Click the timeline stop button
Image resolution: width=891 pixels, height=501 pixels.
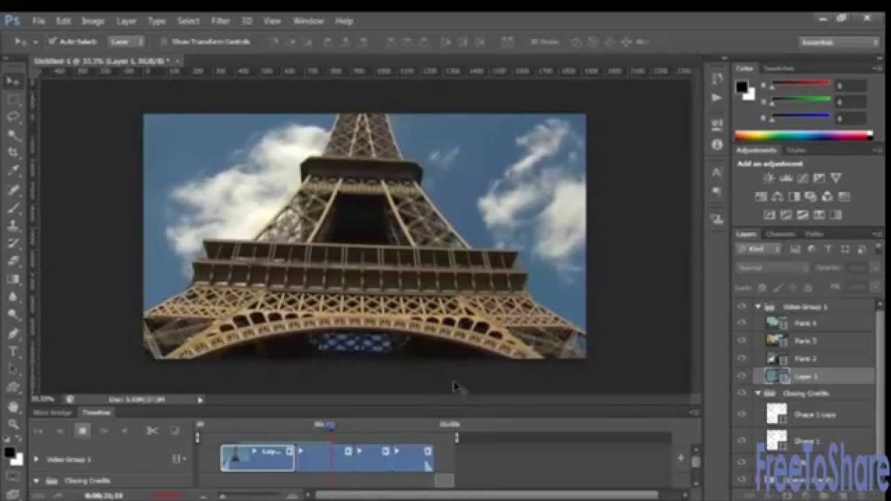(82, 431)
